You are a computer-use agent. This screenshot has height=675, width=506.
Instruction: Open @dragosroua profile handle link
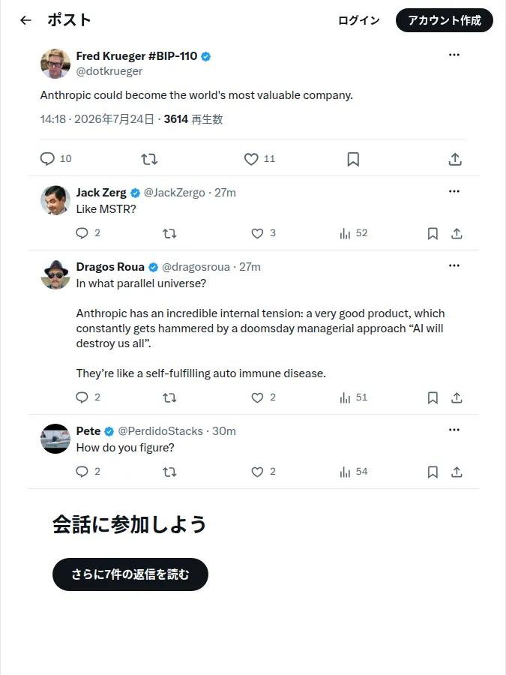coord(196,267)
